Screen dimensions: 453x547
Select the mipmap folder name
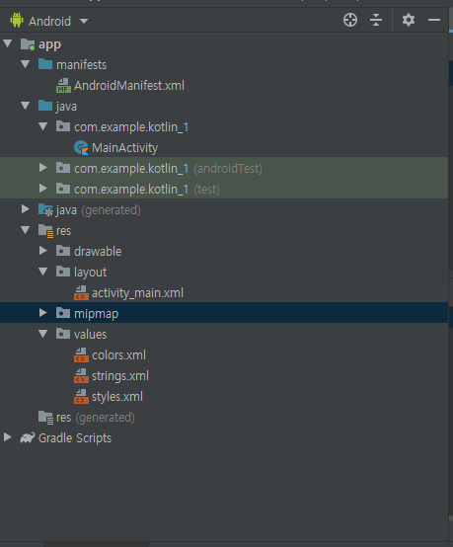pos(97,314)
